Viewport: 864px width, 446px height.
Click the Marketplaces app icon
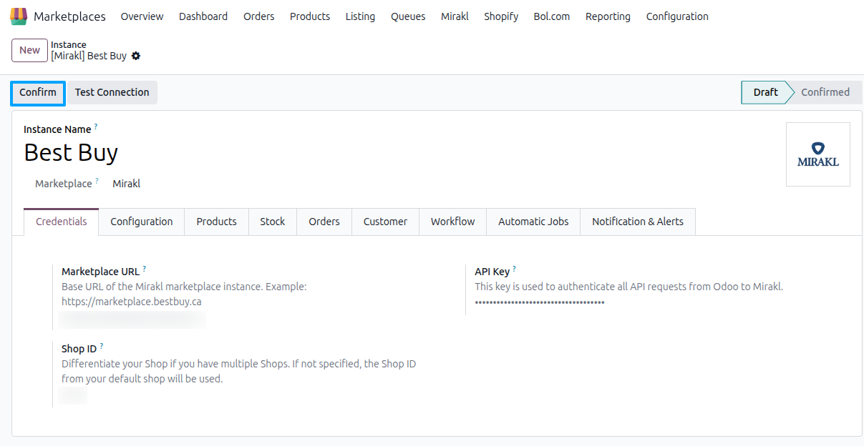[x=19, y=16]
